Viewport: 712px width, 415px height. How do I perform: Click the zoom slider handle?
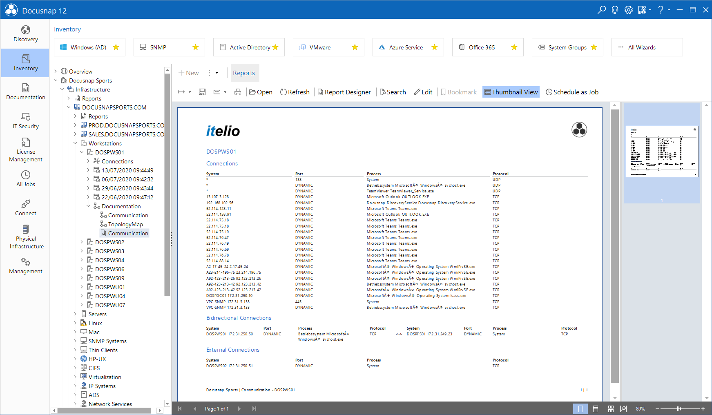pyautogui.click(x=679, y=408)
